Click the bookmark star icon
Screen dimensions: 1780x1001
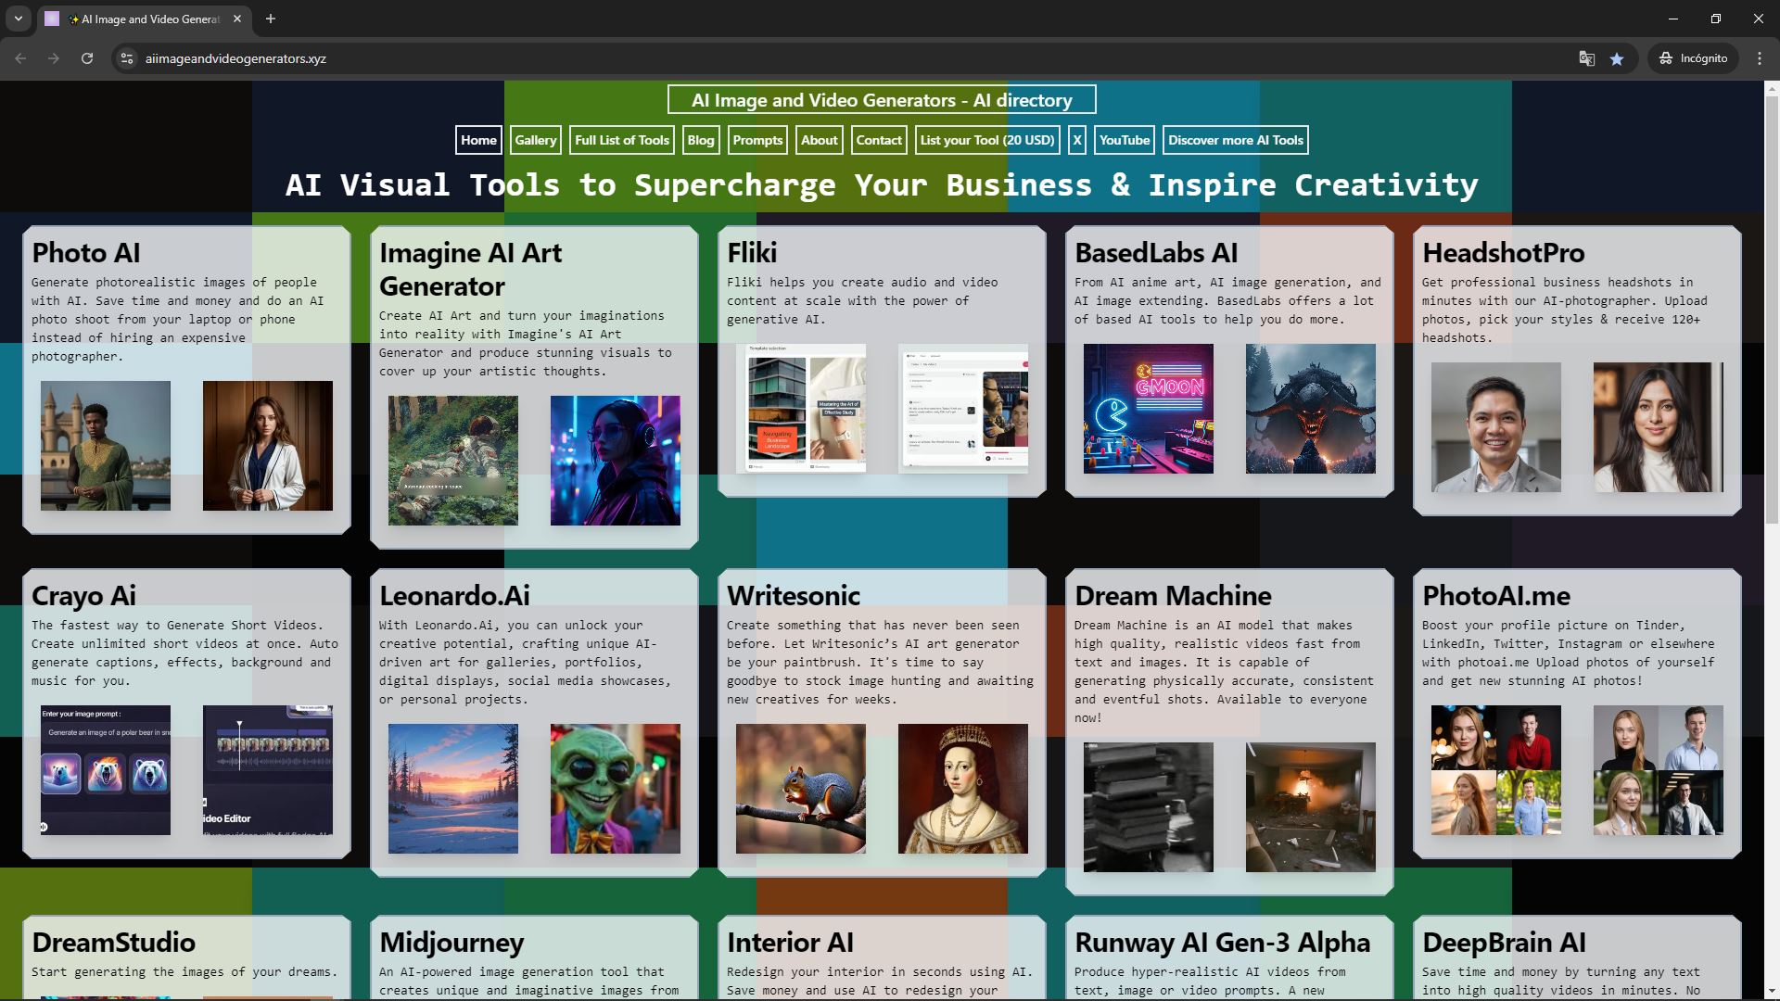(1617, 58)
